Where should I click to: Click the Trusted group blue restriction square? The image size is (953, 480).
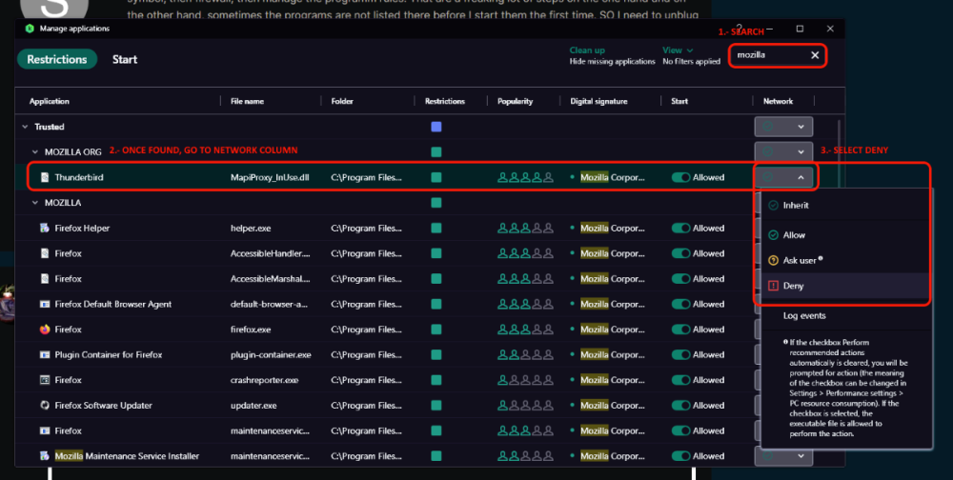pos(436,127)
